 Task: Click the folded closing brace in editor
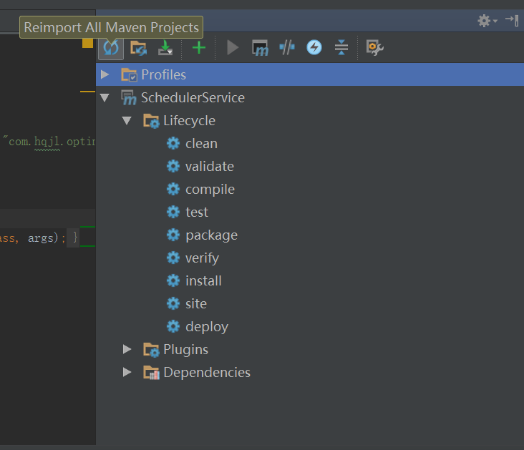[75, 238]
